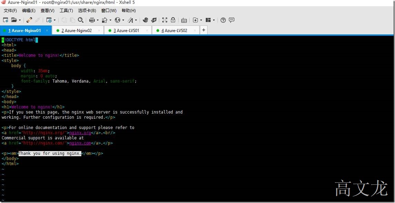The width and height of the screenshot is (395, 203).
Task: Click the feedback speech bubble icon
Action: click(x=232, y=20)
